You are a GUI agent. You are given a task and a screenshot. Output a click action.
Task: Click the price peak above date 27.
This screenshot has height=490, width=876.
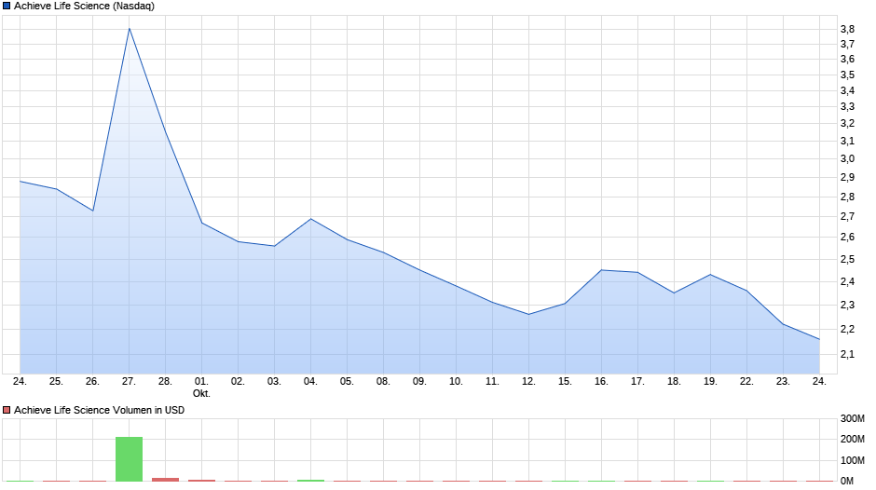coord(130,28)
